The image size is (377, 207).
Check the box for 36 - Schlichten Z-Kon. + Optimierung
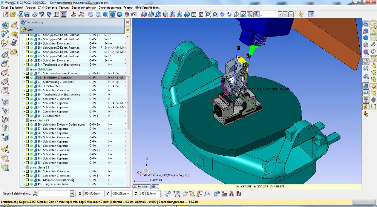coord(28,124)
